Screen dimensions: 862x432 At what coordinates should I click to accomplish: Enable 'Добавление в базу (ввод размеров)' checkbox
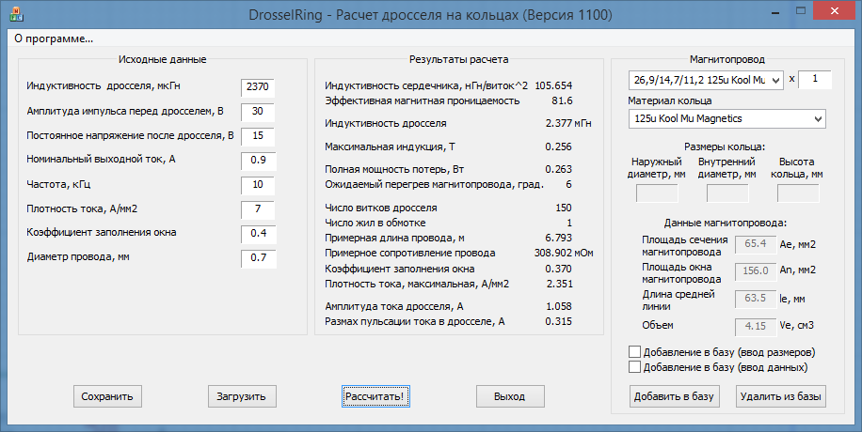(x=634, y=352)
